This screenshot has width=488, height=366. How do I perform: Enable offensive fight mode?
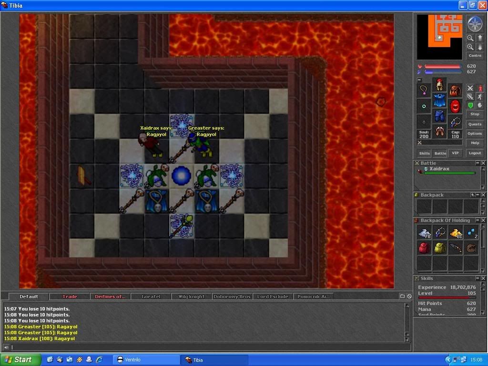coord(470,88)
